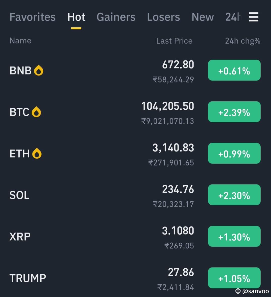Tap the flame icon next to ETH
The image size is (271, 297).
click(37, 153)
